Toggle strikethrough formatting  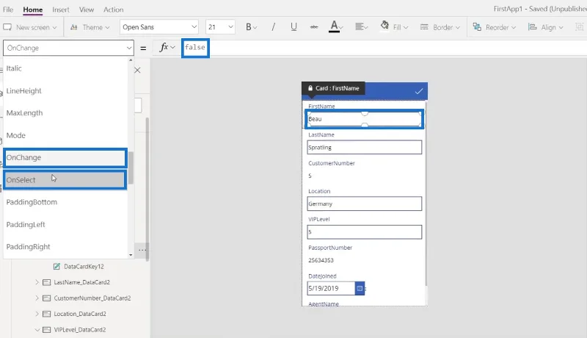[x=314, y=27]
